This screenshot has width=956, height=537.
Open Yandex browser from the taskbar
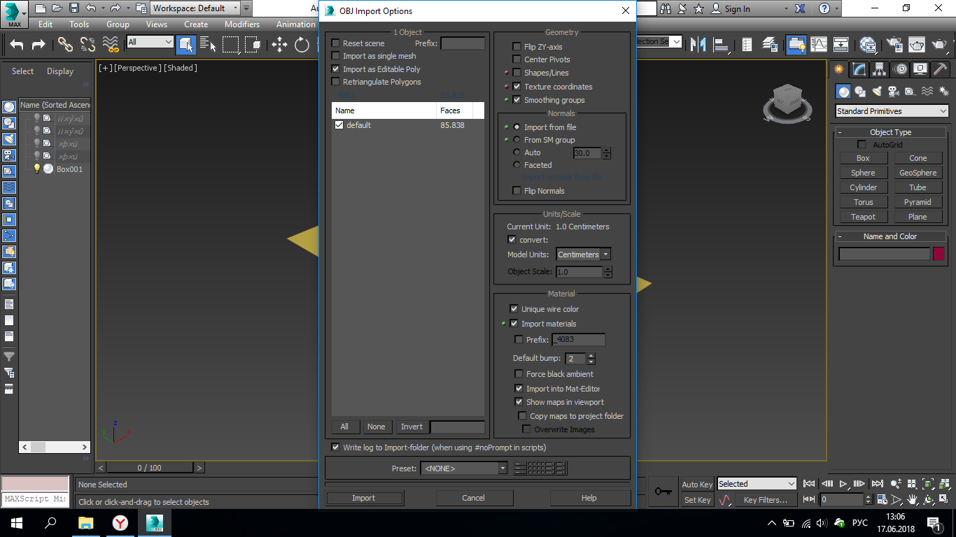[120, 522]
